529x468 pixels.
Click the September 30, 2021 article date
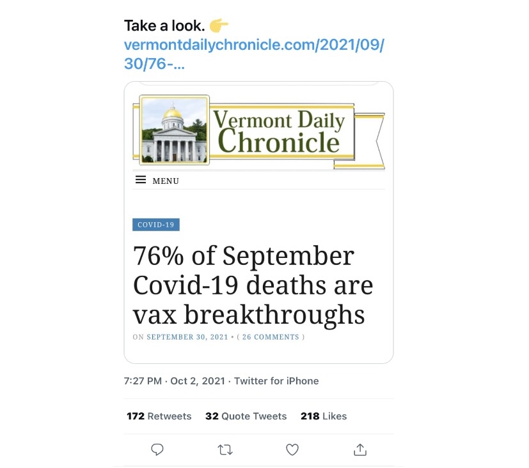click(187, 337)
